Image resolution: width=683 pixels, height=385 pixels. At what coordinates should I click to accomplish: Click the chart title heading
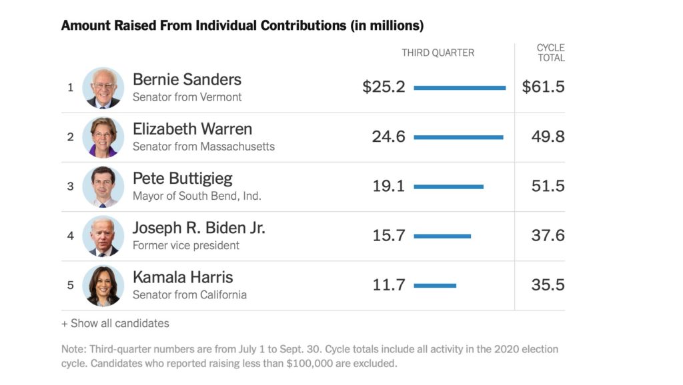pos(242,25)
